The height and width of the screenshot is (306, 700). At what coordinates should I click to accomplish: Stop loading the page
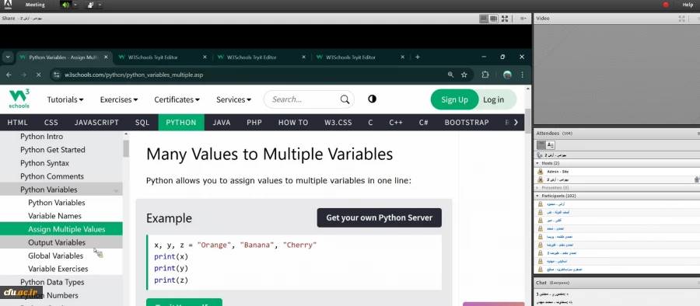[x=38, y=75]
